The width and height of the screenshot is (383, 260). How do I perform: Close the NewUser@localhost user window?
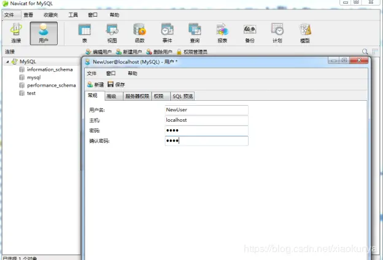359,60
